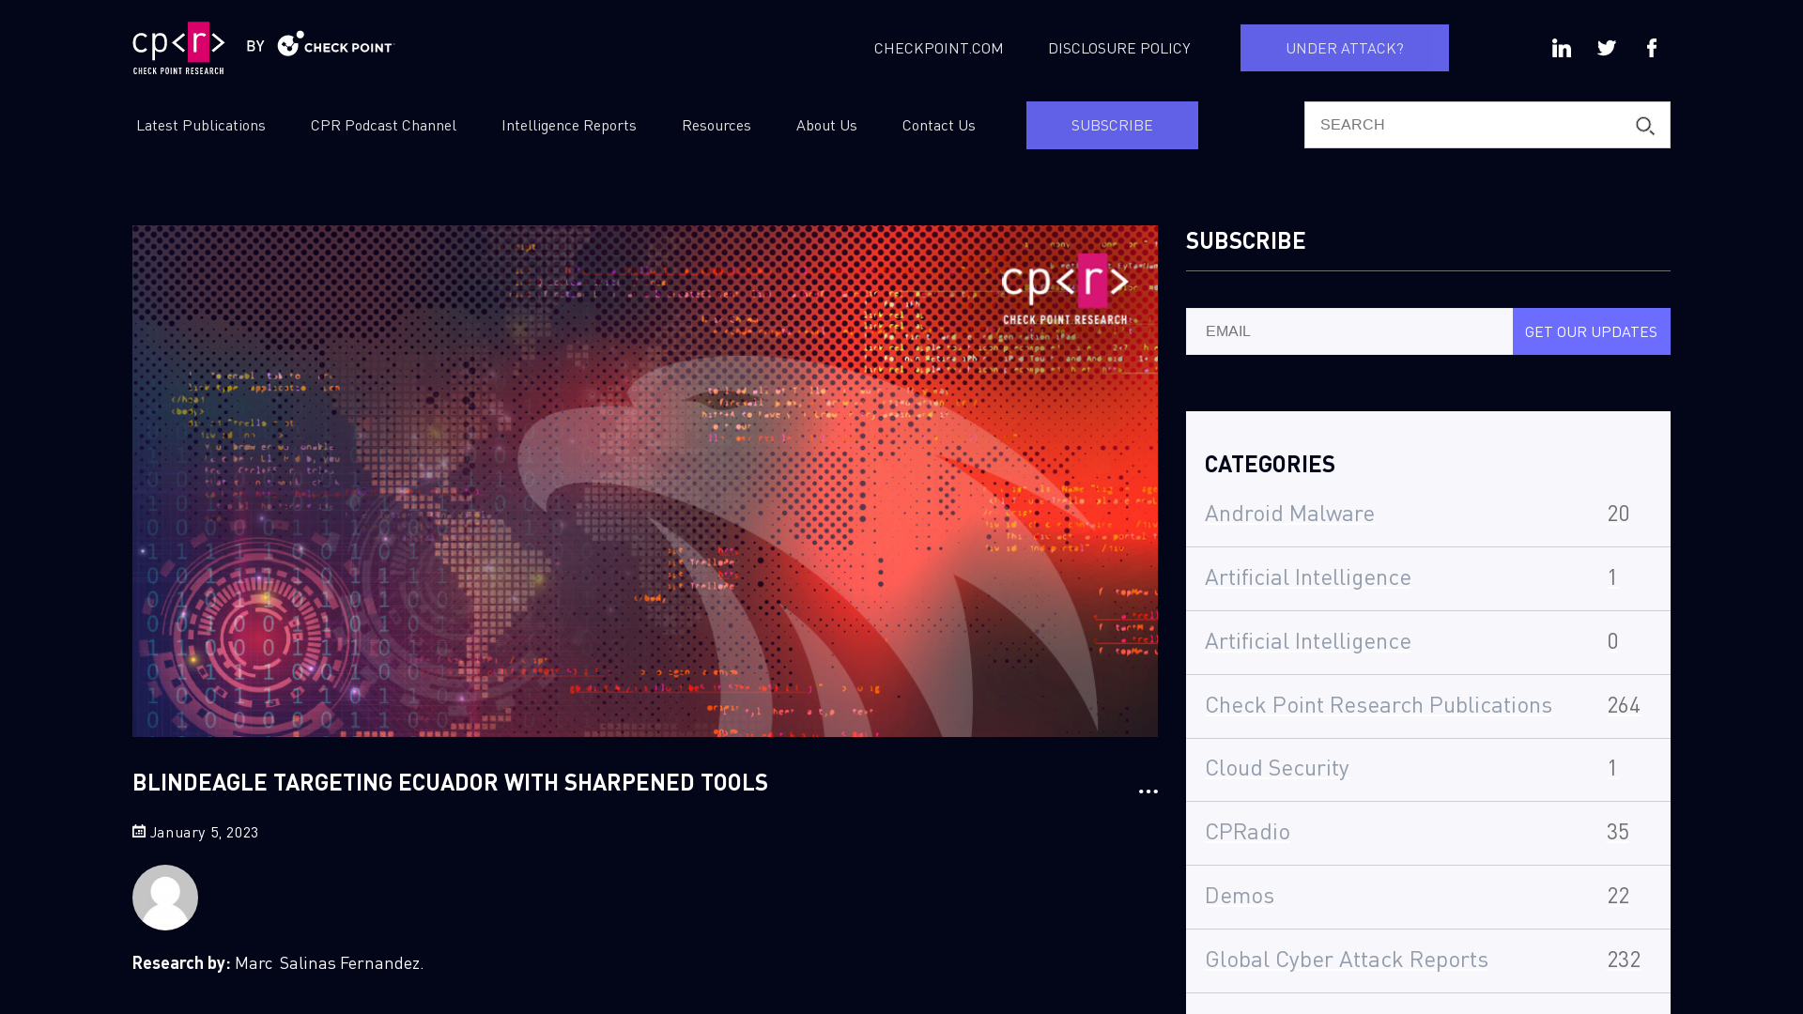Open the About Us dropdown menu
The width and height of the screenshot is (1803, 1014).
(827, 125)
